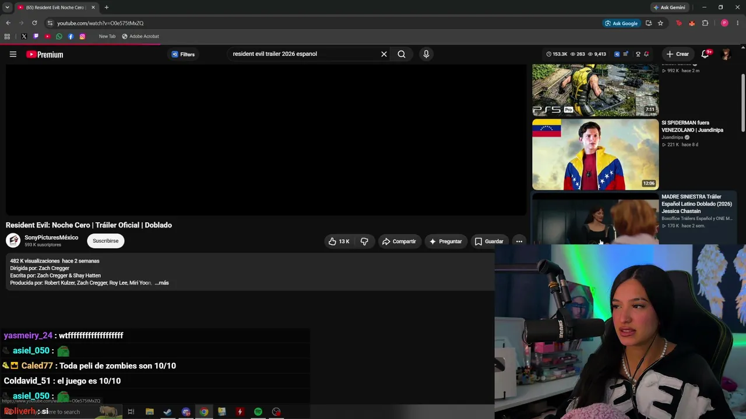
Task: Click the 153.3K stats counter
Action: [x=557, y=54]
